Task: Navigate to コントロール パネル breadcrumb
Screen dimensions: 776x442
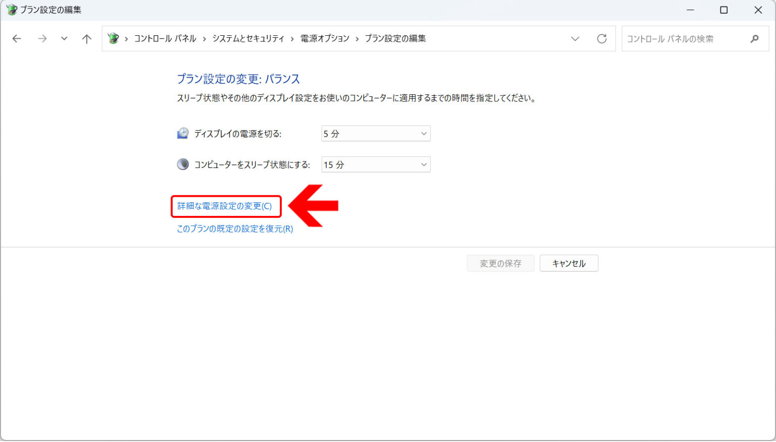Action: pyautogui.click(x=165, y=39)
